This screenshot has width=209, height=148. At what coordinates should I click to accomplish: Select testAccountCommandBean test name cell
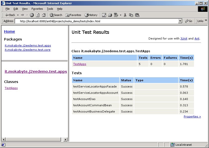[x=95, y=105]
